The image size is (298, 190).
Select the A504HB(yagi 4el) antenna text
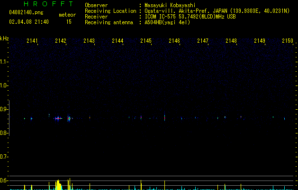[167, 22]
